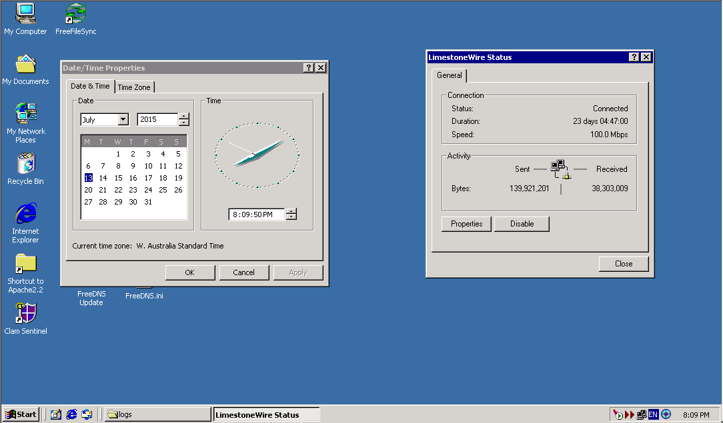Click the network activity icon in Activity section
This screenshot has width=723, height=423.
tap(561, 169)
